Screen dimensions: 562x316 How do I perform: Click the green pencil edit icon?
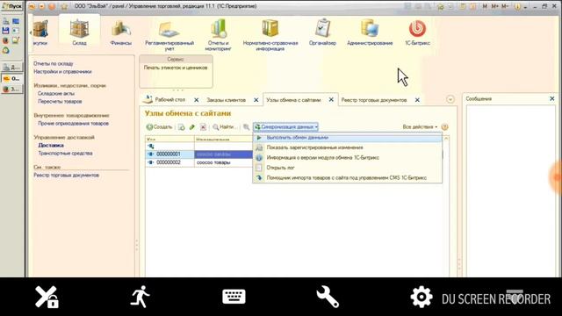coord(192,126)
